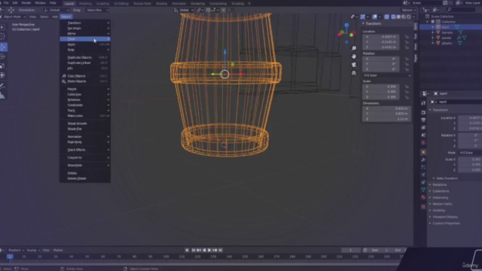Play the timeline animation
Viewport: 482px width, 271px height.
pos(209,250)
